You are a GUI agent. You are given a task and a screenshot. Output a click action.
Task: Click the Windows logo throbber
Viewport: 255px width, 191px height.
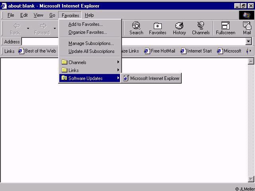(246, 15)
